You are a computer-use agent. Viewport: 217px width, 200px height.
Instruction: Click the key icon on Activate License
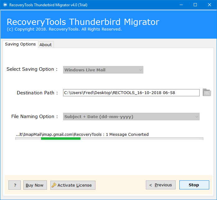tap(54, 185)
